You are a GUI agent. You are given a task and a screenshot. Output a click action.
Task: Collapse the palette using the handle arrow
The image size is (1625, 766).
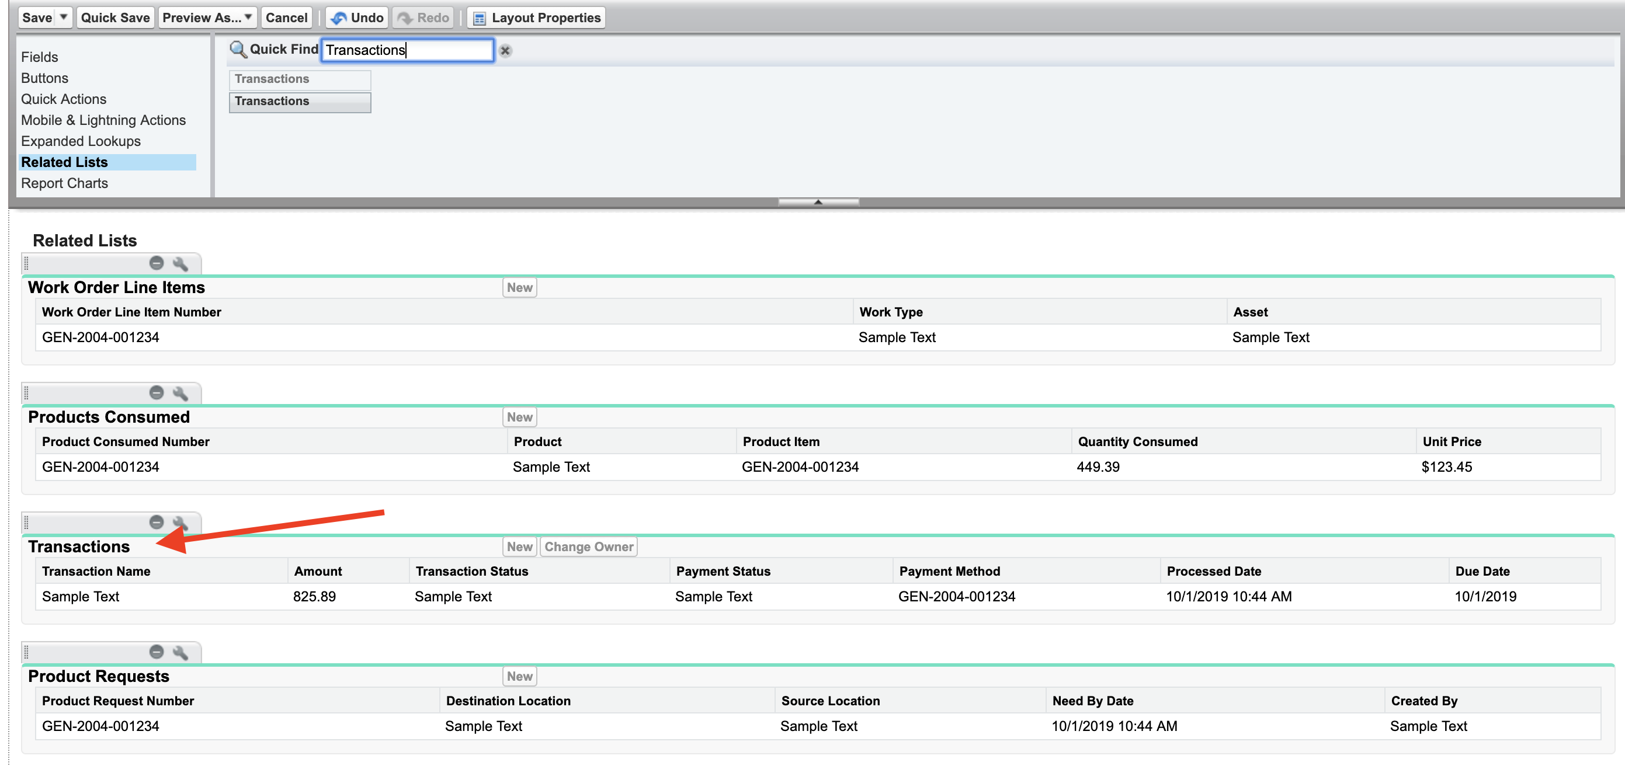click(x=818, y=202)
